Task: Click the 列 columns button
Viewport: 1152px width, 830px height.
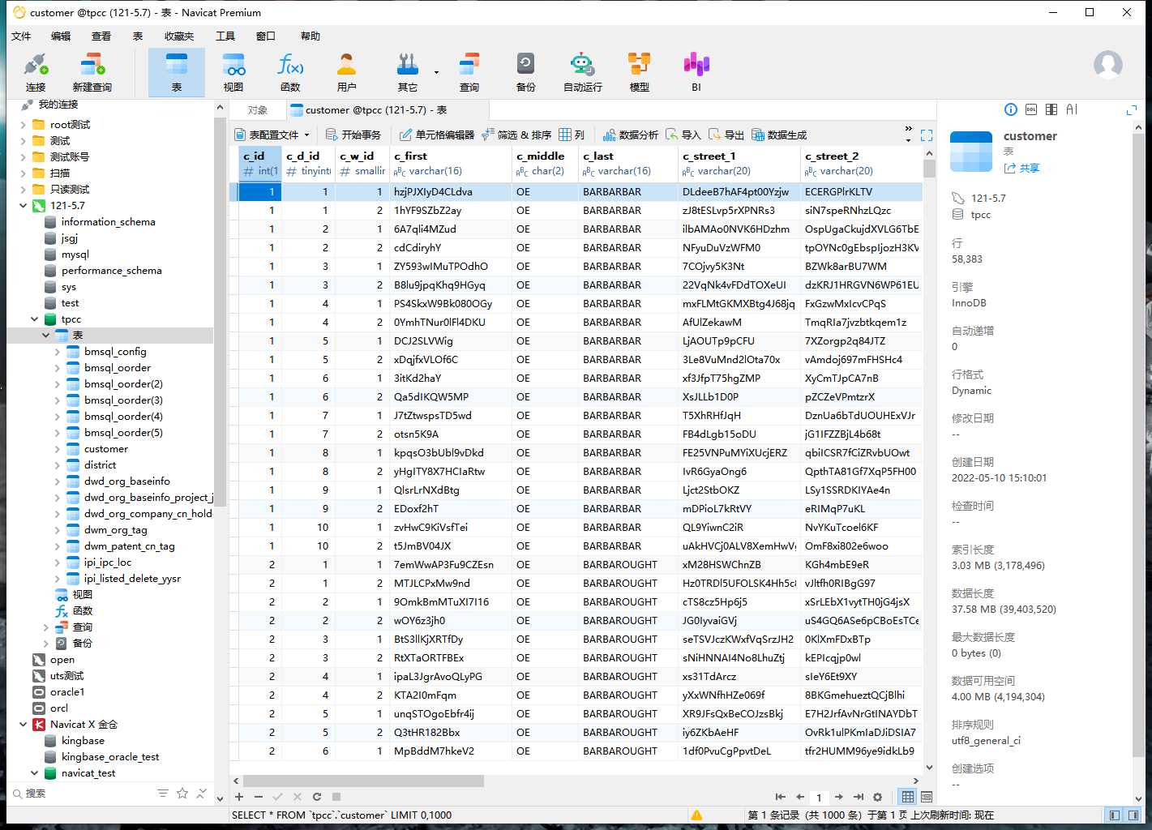Action: pos(572,135)
